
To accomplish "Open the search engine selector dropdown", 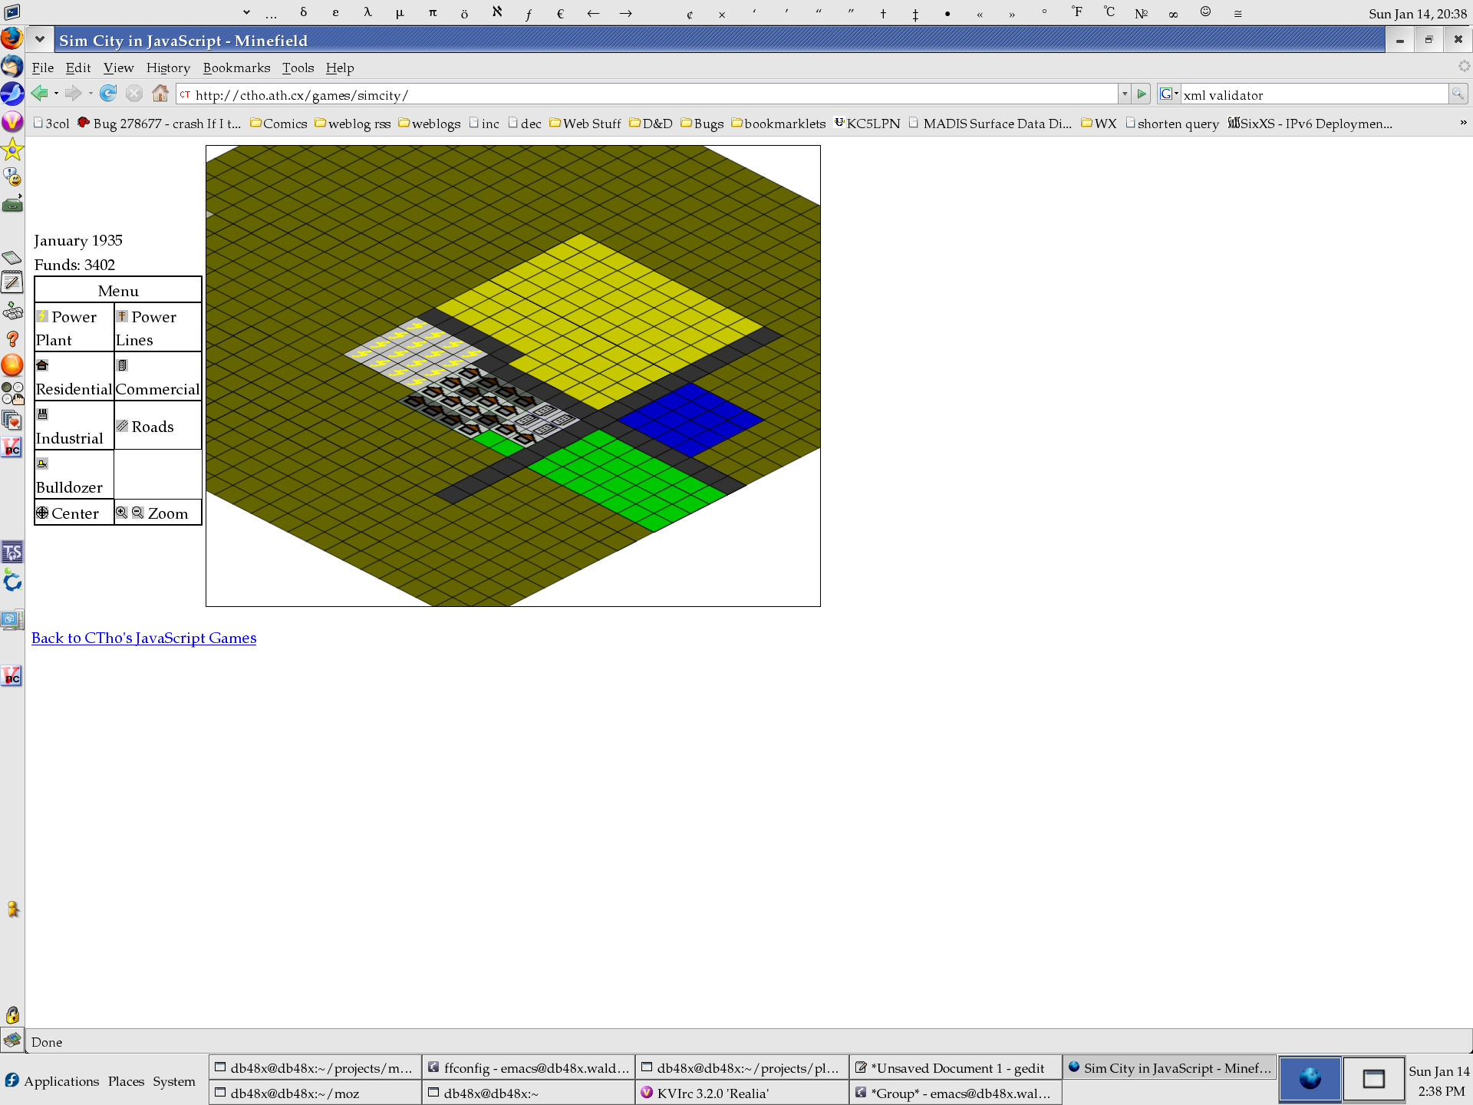I will (x=1168, y=94).
